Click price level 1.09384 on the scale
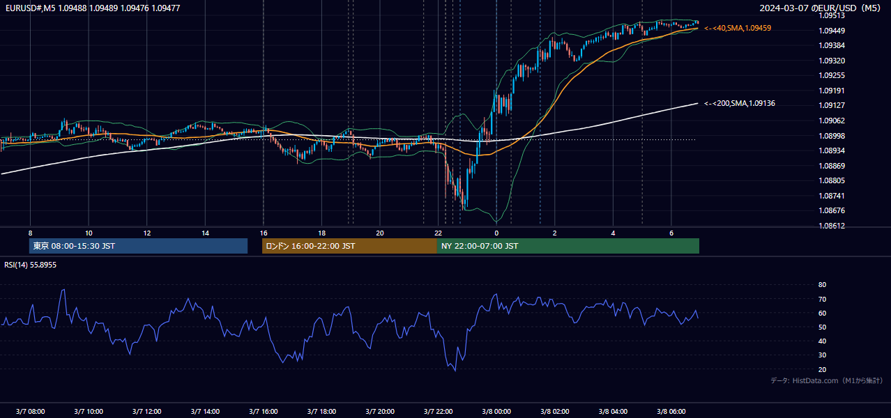This screenshot has height=418, width=891. click(832, 45)
